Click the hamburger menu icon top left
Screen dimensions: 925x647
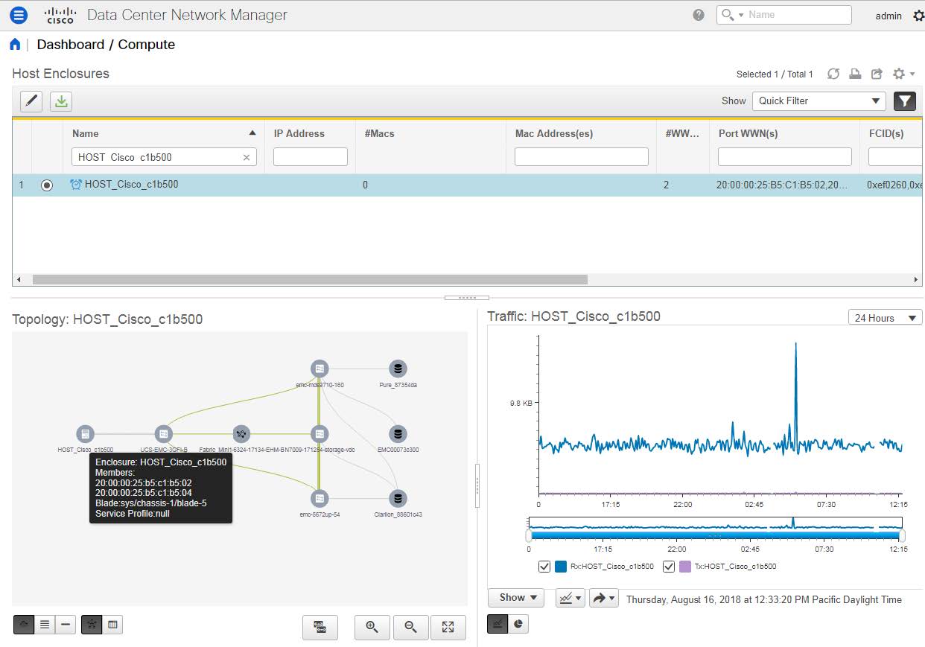pyautogui.click(x=18, y=14)
